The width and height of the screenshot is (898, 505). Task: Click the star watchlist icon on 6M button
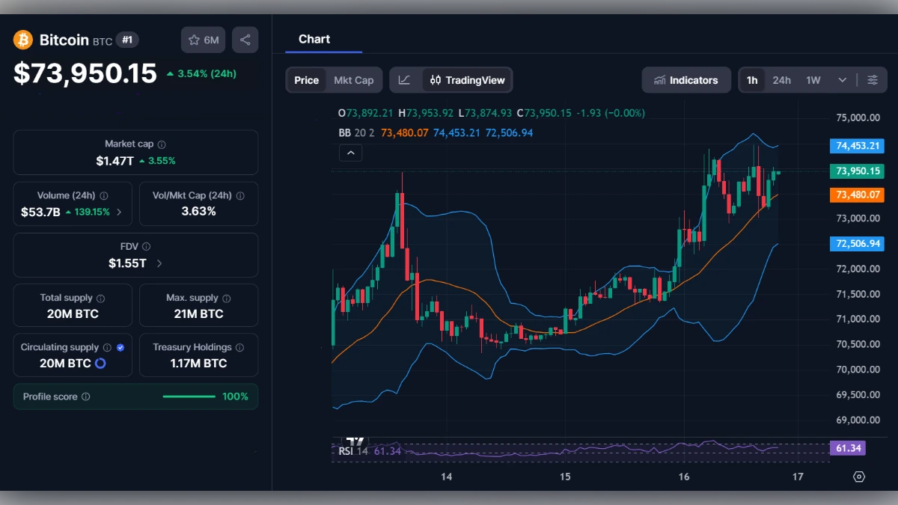tap(195, 40)
